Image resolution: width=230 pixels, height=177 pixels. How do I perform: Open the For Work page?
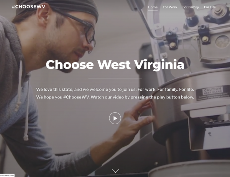(x=170, y=7)
